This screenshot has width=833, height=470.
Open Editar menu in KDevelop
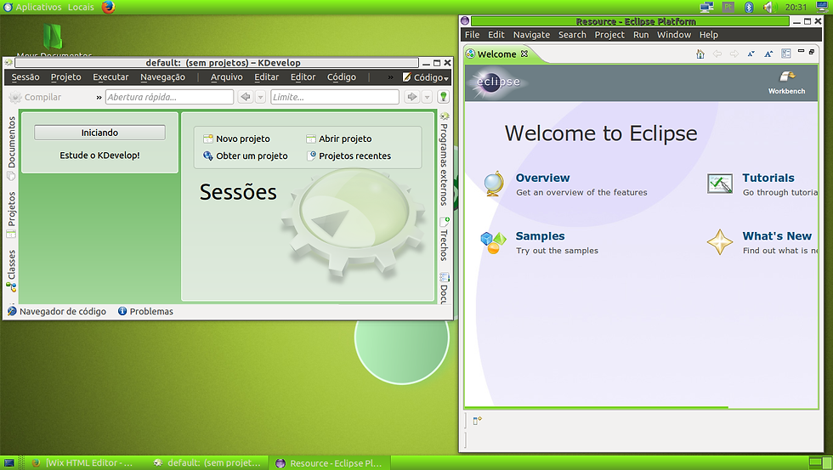point(266,77)
